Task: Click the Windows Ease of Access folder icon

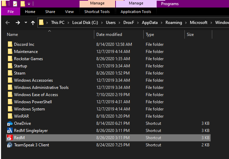Action: coord(10,95)
